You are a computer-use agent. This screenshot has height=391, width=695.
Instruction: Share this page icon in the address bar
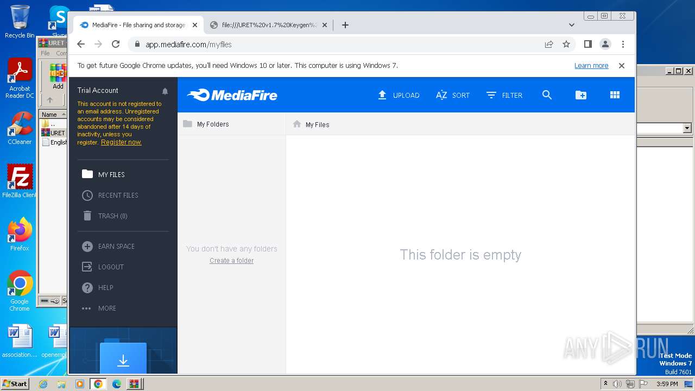coord(549,44)
